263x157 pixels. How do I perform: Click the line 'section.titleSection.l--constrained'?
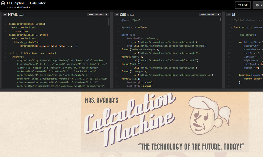[x=32, y=53]
